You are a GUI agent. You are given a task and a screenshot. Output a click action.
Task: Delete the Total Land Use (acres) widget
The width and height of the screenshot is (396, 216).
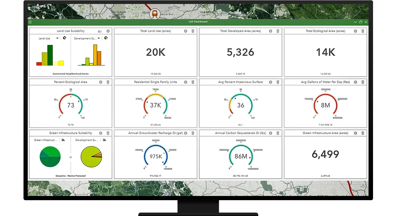coord(193,31)
